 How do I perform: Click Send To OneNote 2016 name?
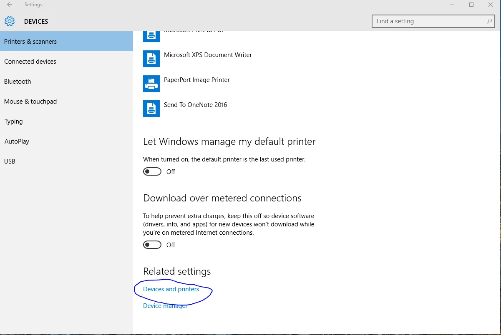click(x=196, y=105)
